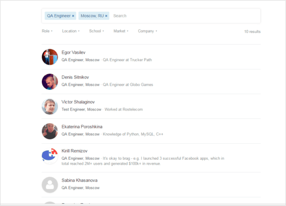The width and height of the screenshot is (286, 206).
Task: Select 'QA Engineer, Moscow' under Sabina Khasanova
Action: [81, 188]
